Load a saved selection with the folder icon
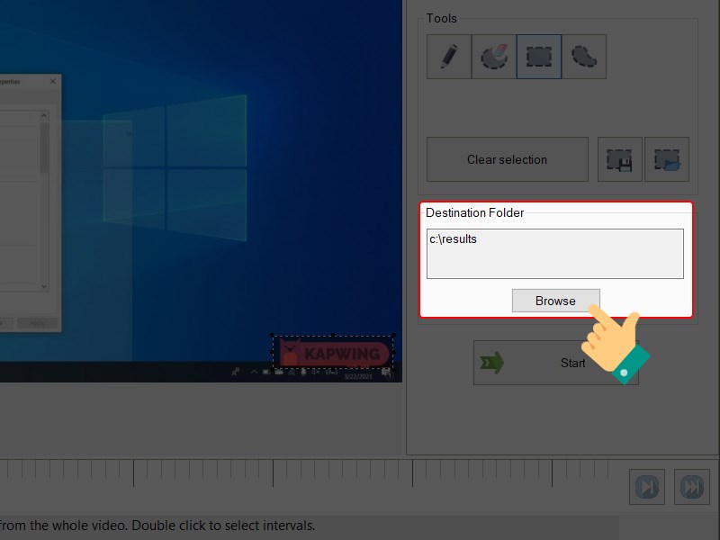The image size is (720, 540). [x=666, y=159]
